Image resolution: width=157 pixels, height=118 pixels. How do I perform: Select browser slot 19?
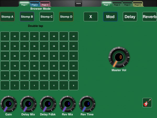tap(25, 66)
